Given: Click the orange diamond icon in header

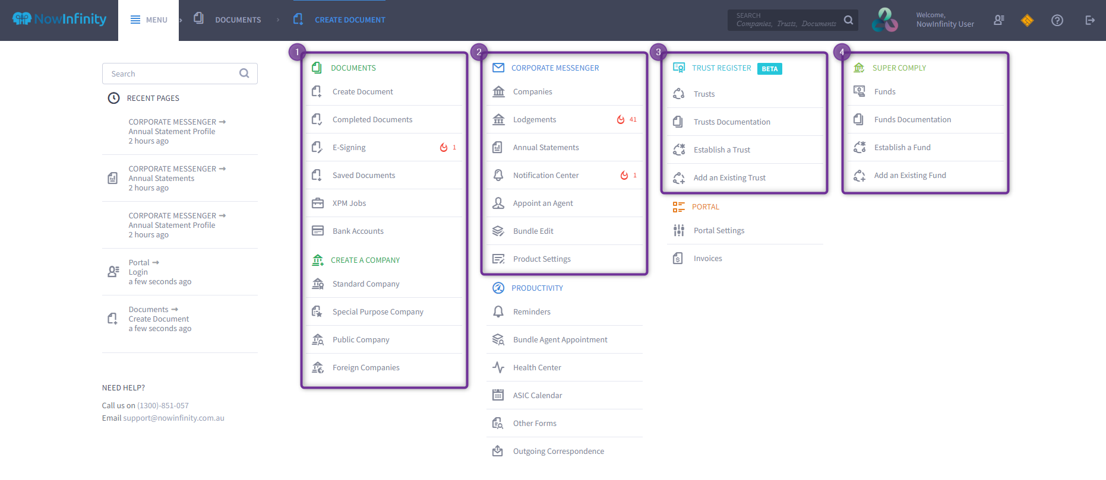Looking at the screenshot, I should (1027, 21).
